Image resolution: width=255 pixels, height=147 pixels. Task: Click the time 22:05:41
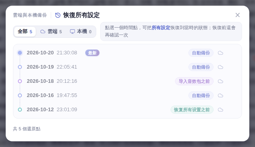coord(67,67)
